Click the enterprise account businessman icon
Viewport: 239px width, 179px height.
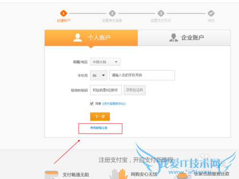[174, 38]
